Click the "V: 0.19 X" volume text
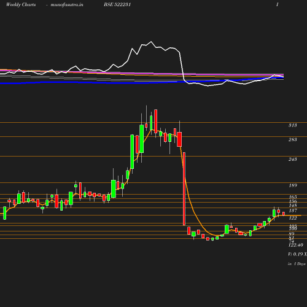The height and width of the screenshot is (307, 307). tap(297, 254)
